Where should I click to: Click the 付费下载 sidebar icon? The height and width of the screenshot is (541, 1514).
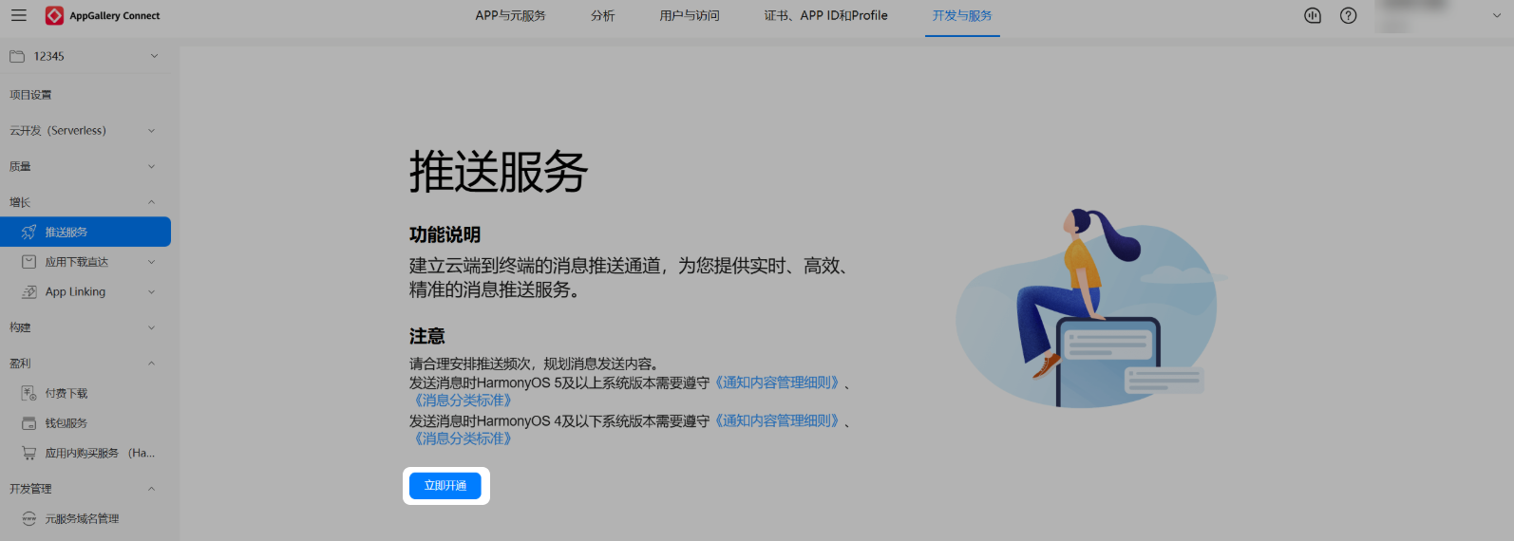tap(29, 393)
